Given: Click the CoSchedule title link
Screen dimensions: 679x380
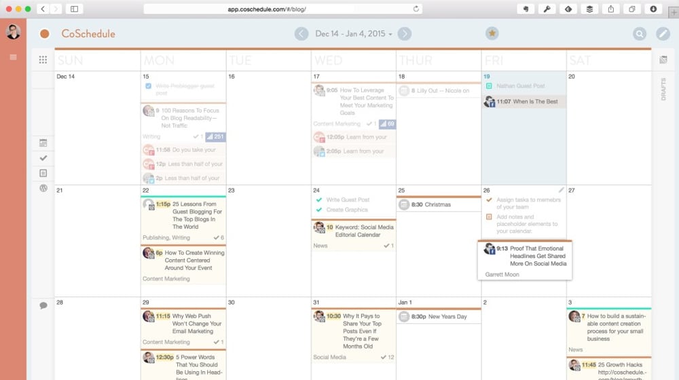Looking at the screenshot, I should [x=88, y=34].
